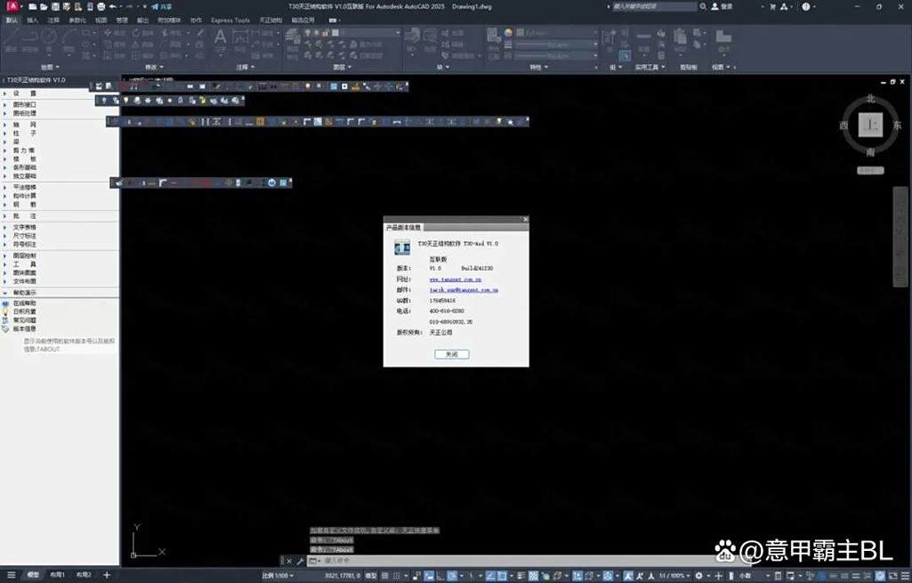This screenshot has height=583, width=912.
Task: Click the Save icon in quick access toolbar
Action: click(x=55, y=7)
